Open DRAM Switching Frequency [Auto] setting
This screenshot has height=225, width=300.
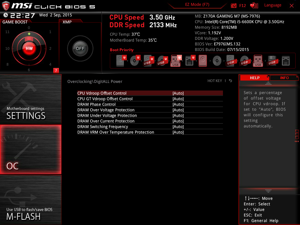150,127
